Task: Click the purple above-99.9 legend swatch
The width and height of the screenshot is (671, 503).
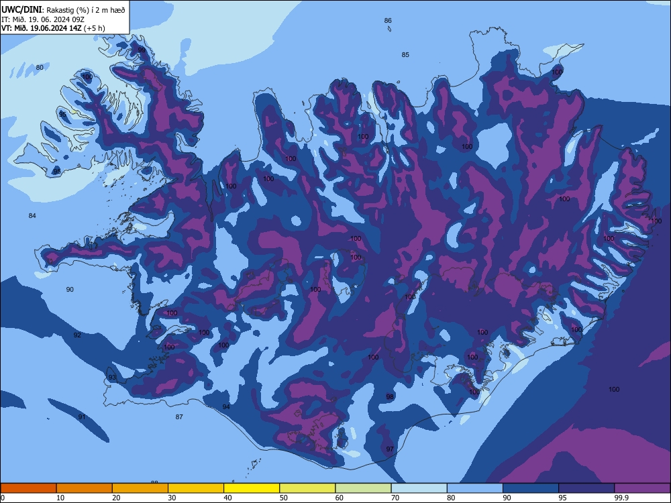Action: (x=642, y=488)
